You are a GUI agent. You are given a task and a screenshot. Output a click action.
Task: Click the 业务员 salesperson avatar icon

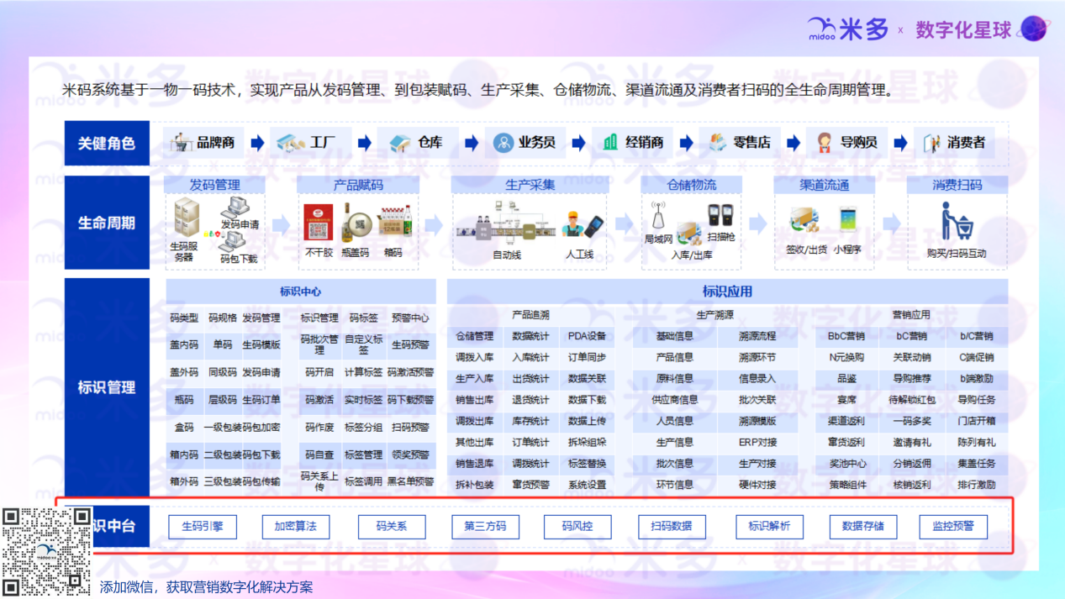click(x=503, y=143)
